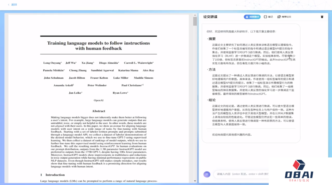This screenshot has width=332, height=185.
Task: Click the 欢迎向我提问其他感兴趣的内容 line
Action: (x=232, y=134)
